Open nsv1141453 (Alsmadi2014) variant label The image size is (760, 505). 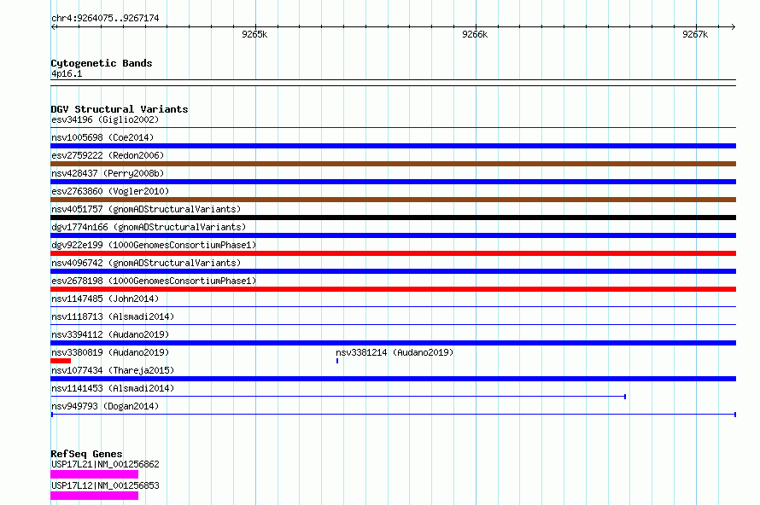pyautogui.click(x=113, y=388)
